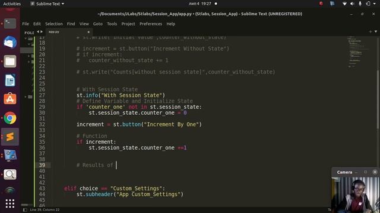Viewport: 380px width, 213px height.
Task: Click st.subheader("App Custom_Settings") line
Action: [x=130, y=194]
